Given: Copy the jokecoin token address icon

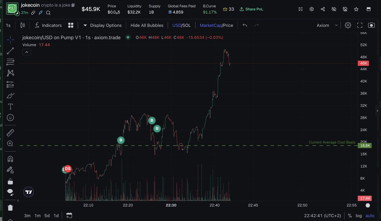Looking at the screenshot, I should pos(73,5).
